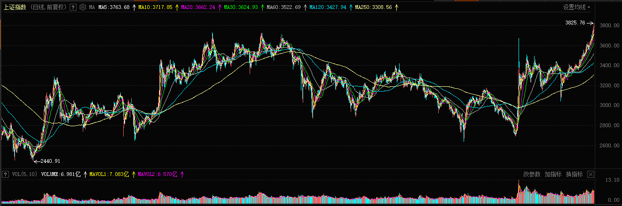622x206 pixels.
Task: Click 改参数 to modify indicator parameters
Action: (x=532, y=174)
